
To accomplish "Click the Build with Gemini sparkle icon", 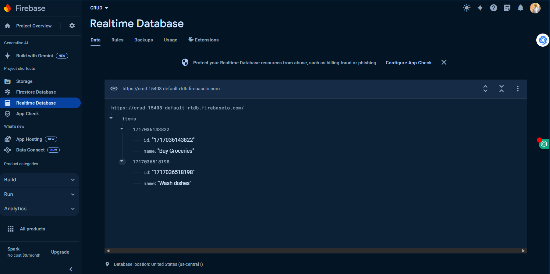I will pyautogui.click(x=8, y=56).
